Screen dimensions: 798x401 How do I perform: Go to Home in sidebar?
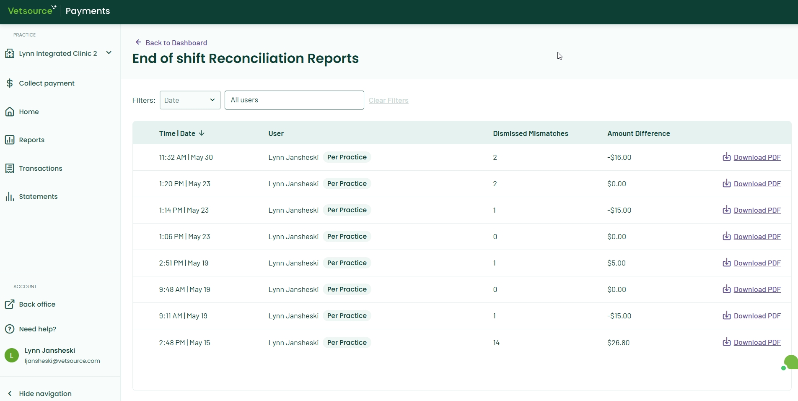[x=29, y=112]
